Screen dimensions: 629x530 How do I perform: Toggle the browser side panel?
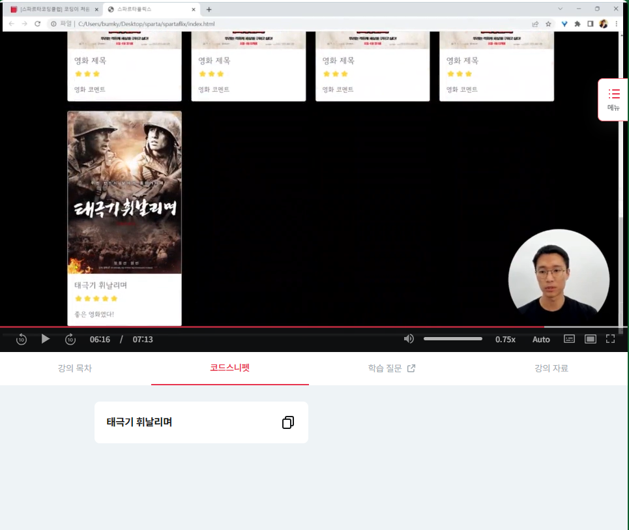coord(590,24)
